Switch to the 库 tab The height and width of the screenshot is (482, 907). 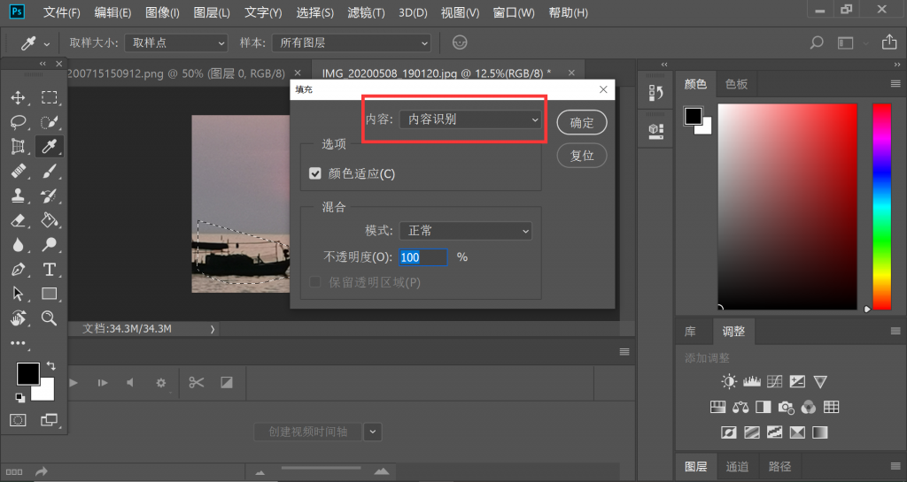tap(690, 332)
